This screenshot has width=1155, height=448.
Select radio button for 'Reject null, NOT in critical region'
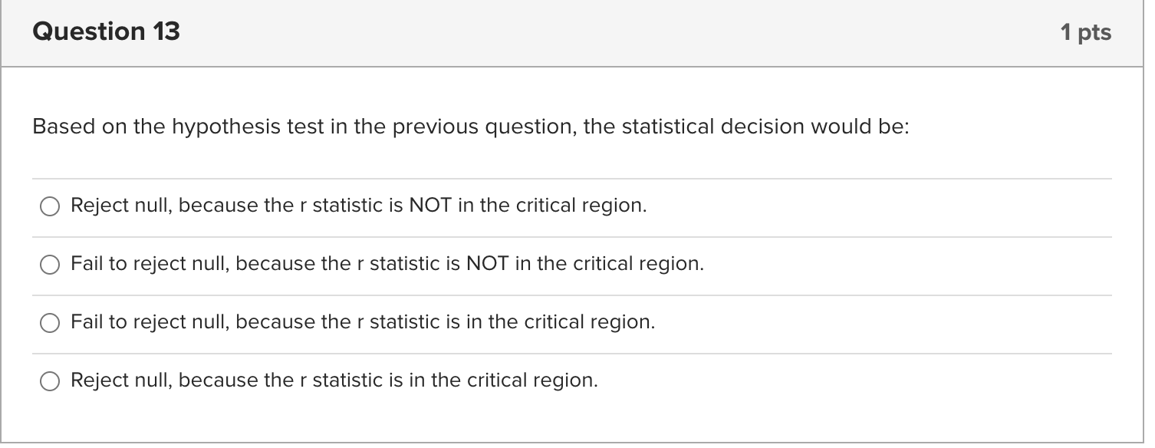click(50, 206)
